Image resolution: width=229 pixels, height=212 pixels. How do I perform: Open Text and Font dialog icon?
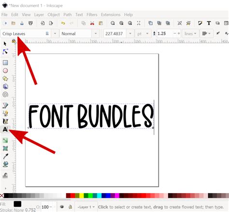(209, 23)
